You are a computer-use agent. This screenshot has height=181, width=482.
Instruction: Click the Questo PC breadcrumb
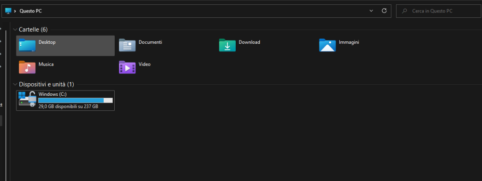click(x=30, y=11)
